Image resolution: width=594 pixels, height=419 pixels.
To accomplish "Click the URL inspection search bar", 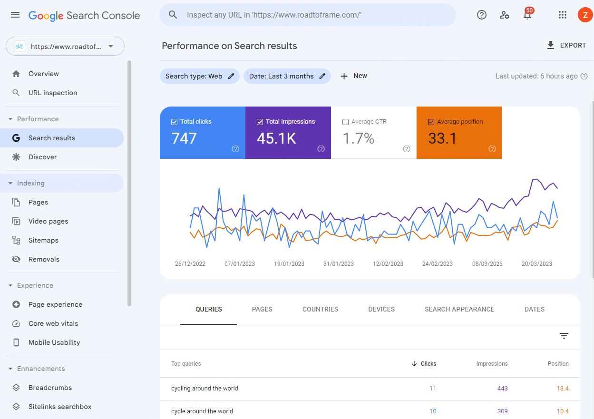I will tap(307, 15).
